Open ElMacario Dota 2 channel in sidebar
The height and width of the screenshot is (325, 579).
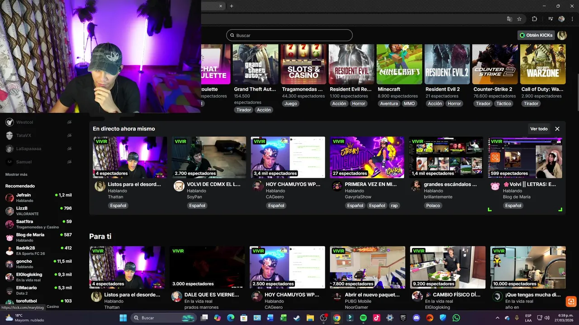[38, 290]
